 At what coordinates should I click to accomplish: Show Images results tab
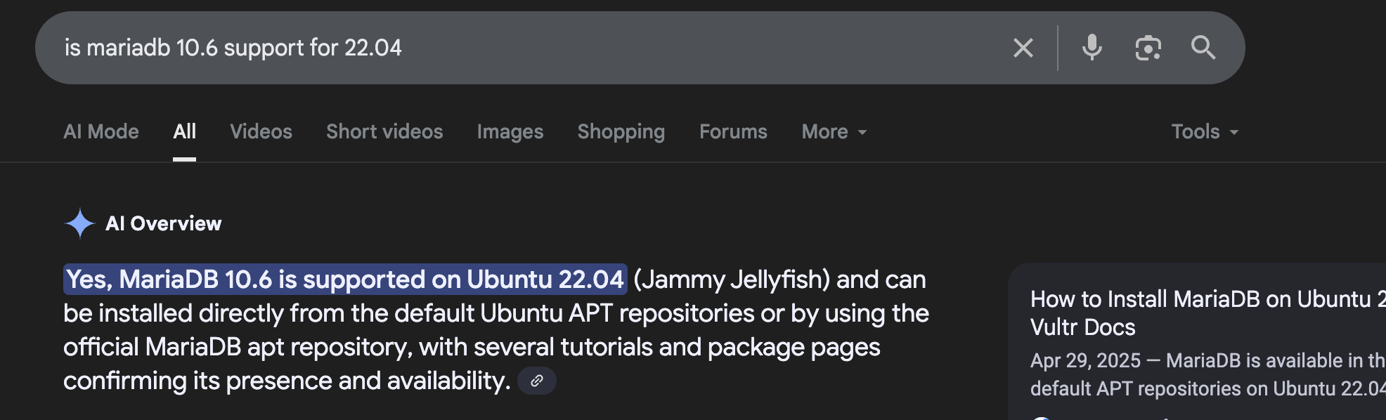pyautogui.click(x=510, y=131)
